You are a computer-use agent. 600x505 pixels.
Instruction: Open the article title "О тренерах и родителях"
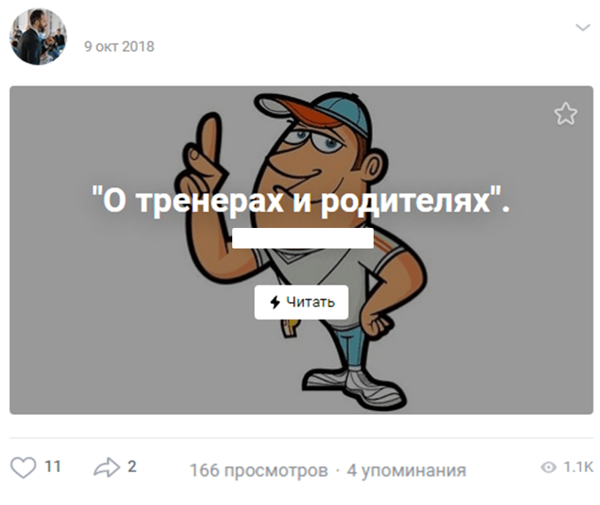(x=301, y=201)
